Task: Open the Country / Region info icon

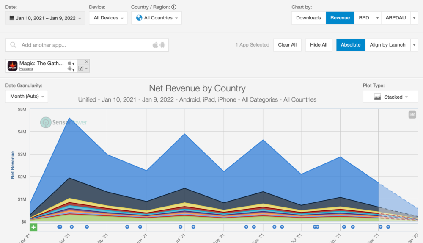Action: click(x=174, y=7)
